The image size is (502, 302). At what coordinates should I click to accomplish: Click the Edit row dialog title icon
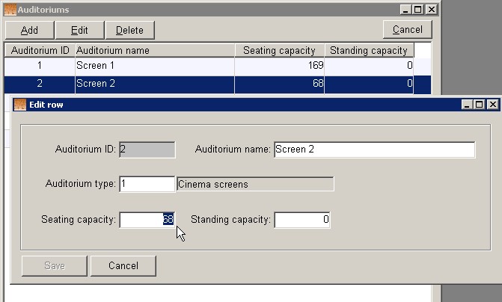coord(20,105)
